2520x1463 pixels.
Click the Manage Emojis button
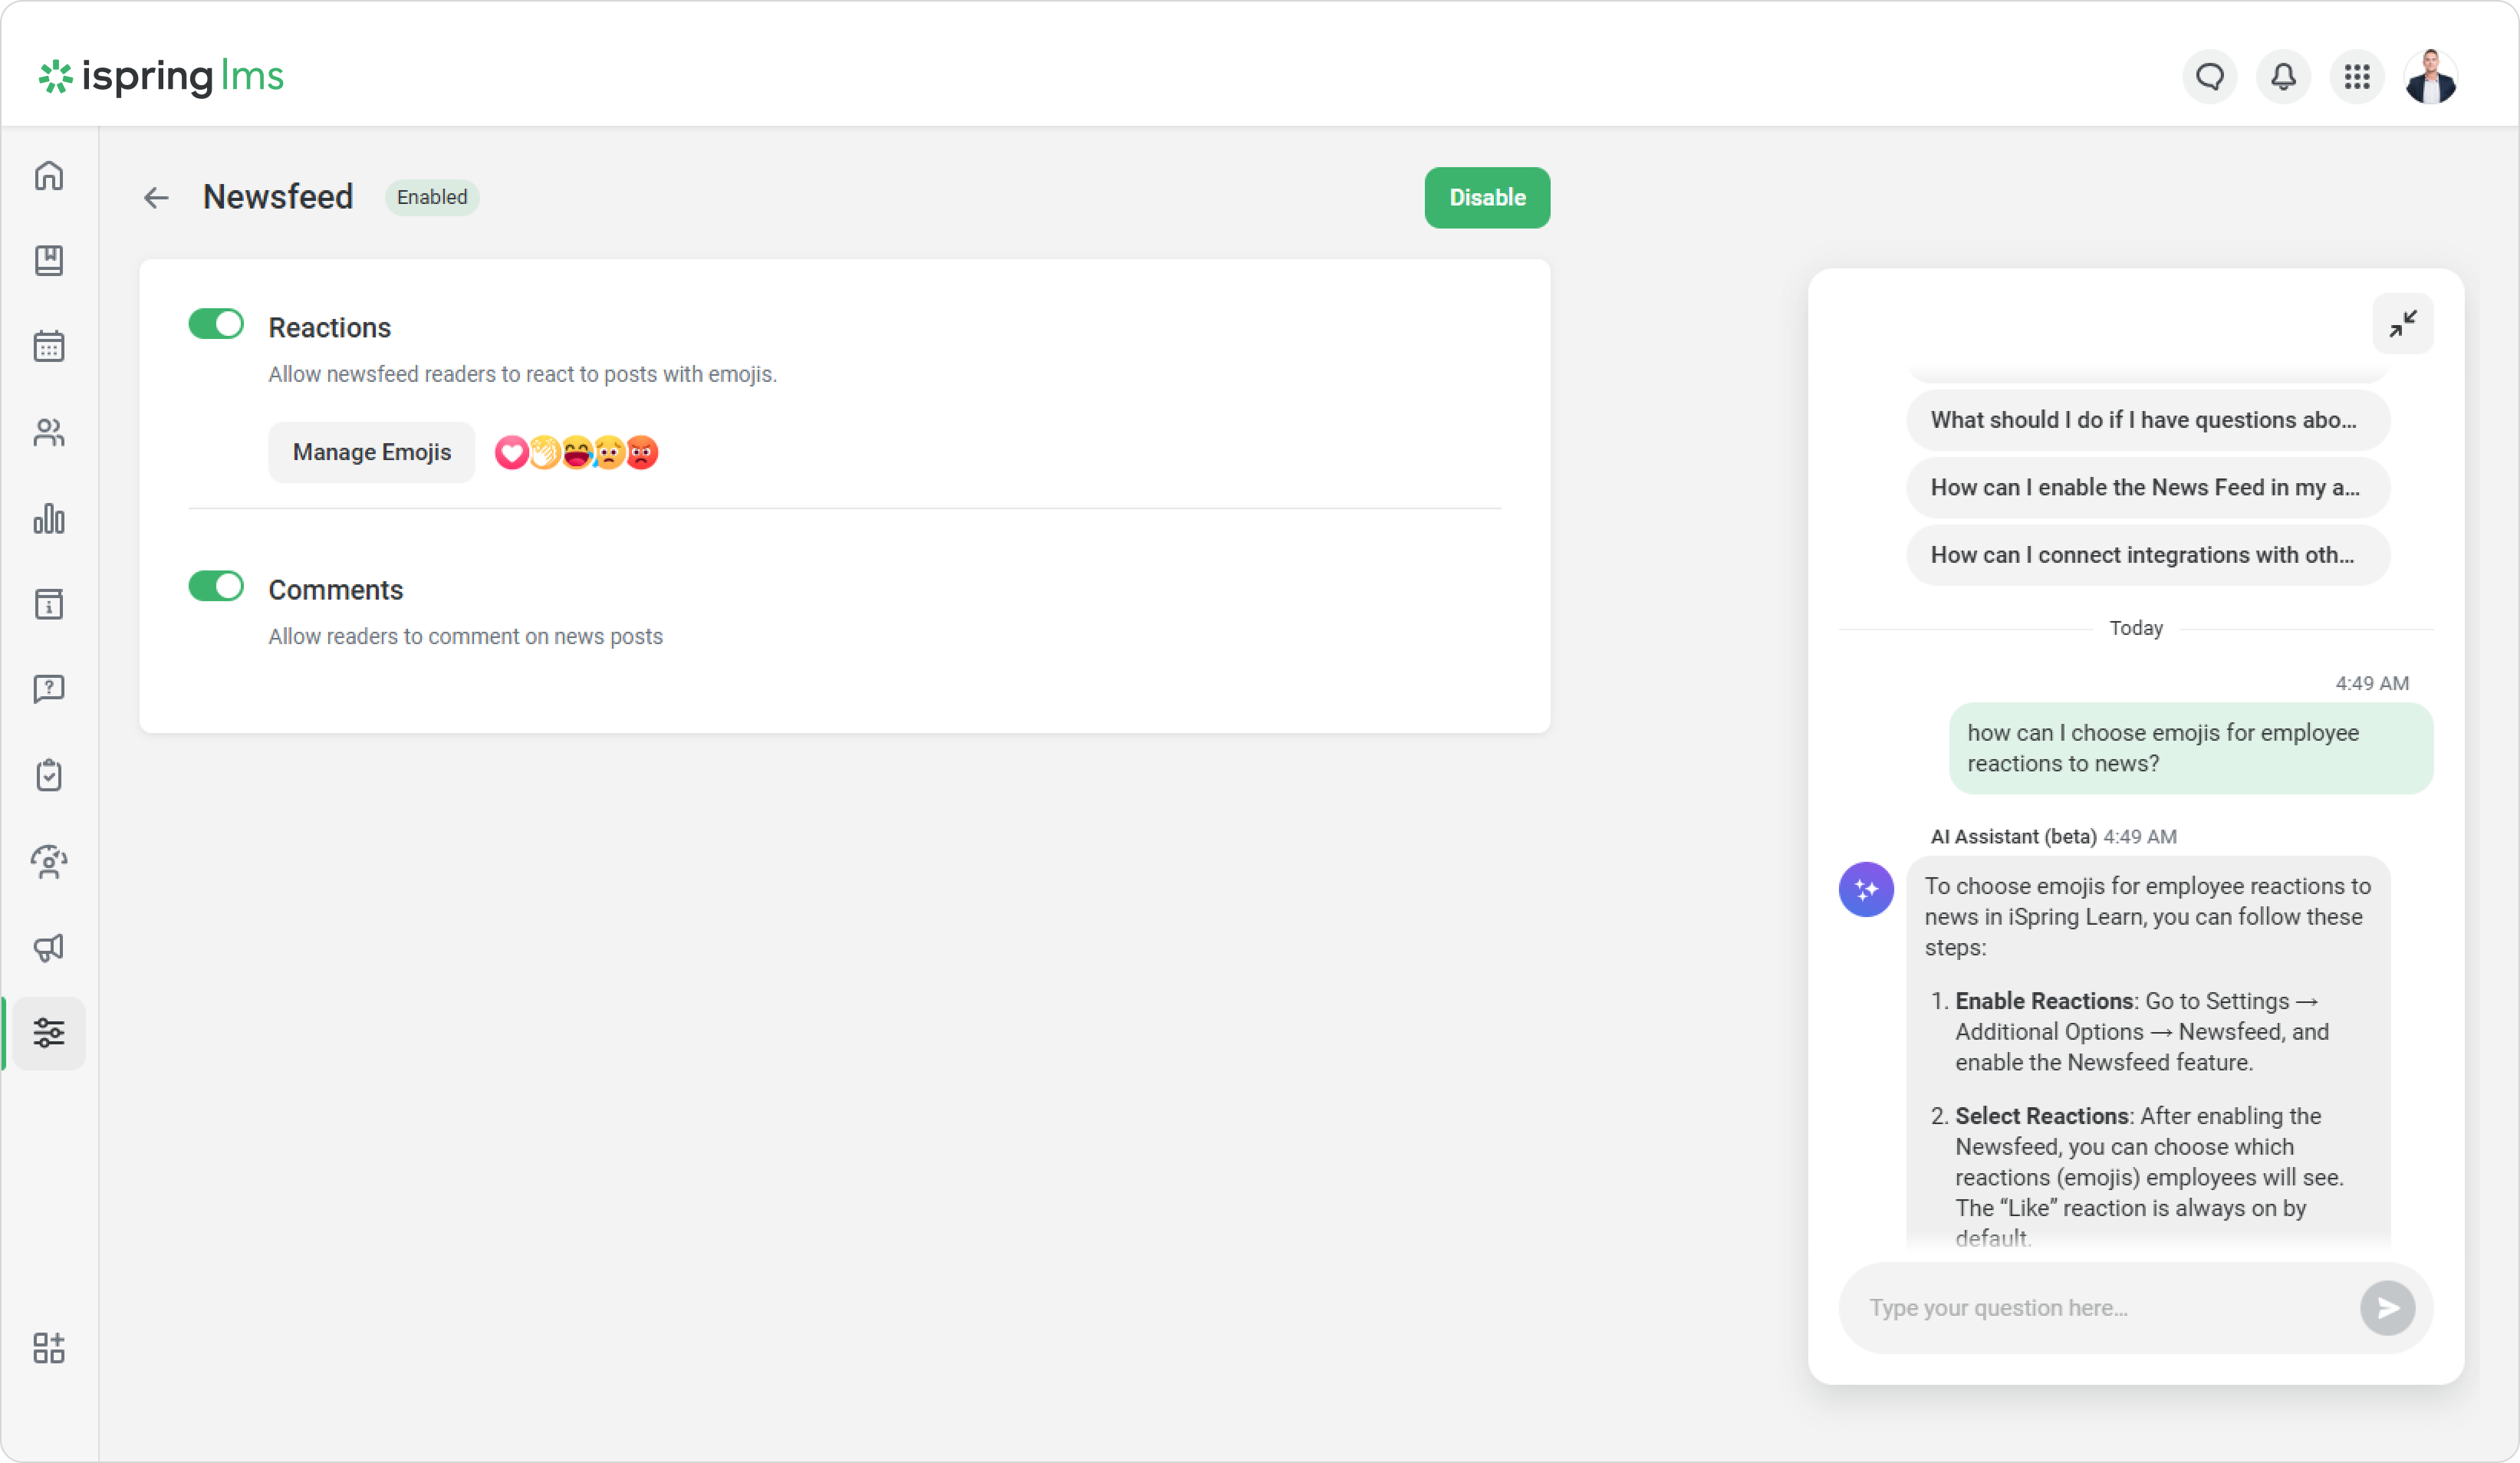click(372, 452)
